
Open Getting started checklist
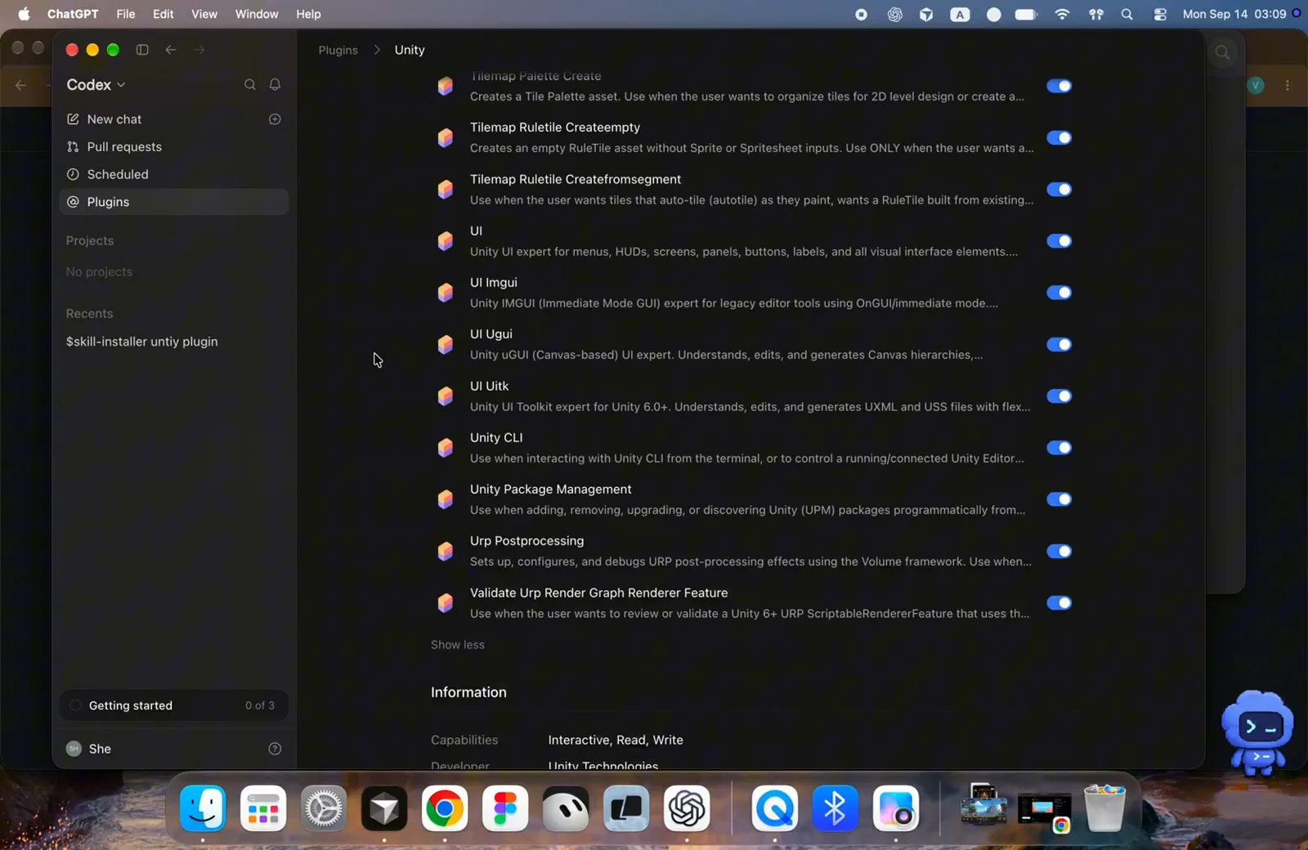[174, 705]
